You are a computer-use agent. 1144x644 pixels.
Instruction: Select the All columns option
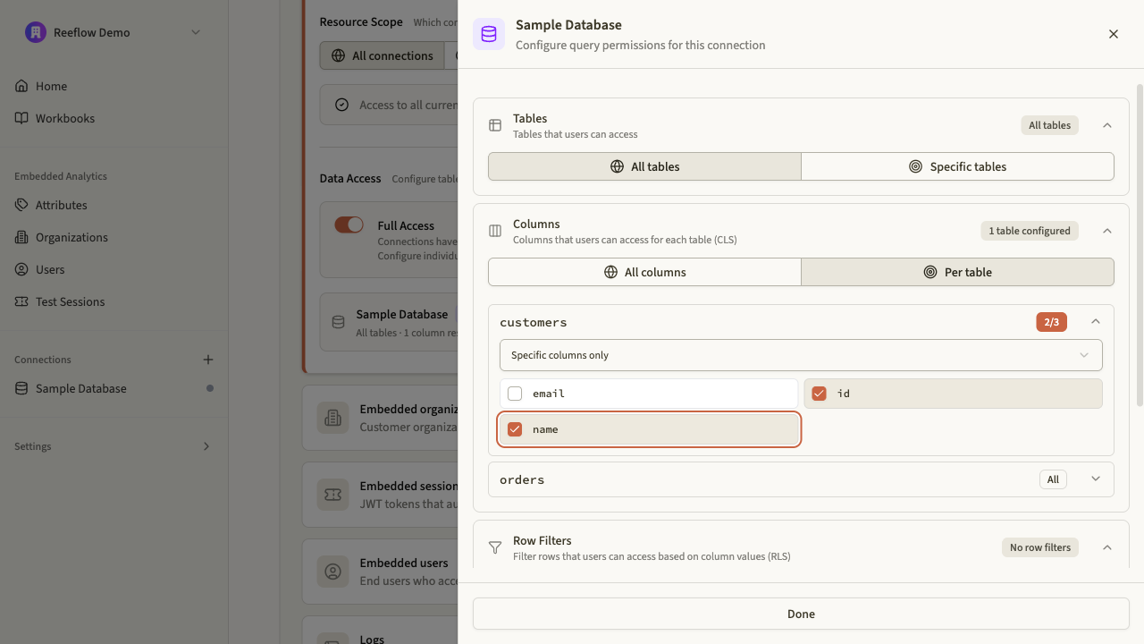coord(644,272)
